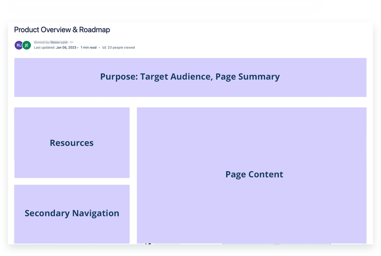Click the Jan 06, 2023 date
The width and height of the screenshot is (381, 256).
[66, 47]
